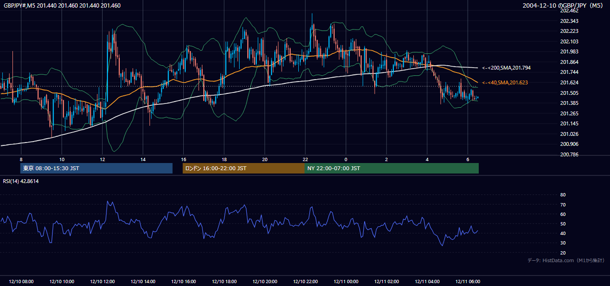Viewport: 610px width, 286px height.
Task: Click the 12/10 16:00 time label
Action: [x=183, y=281]
